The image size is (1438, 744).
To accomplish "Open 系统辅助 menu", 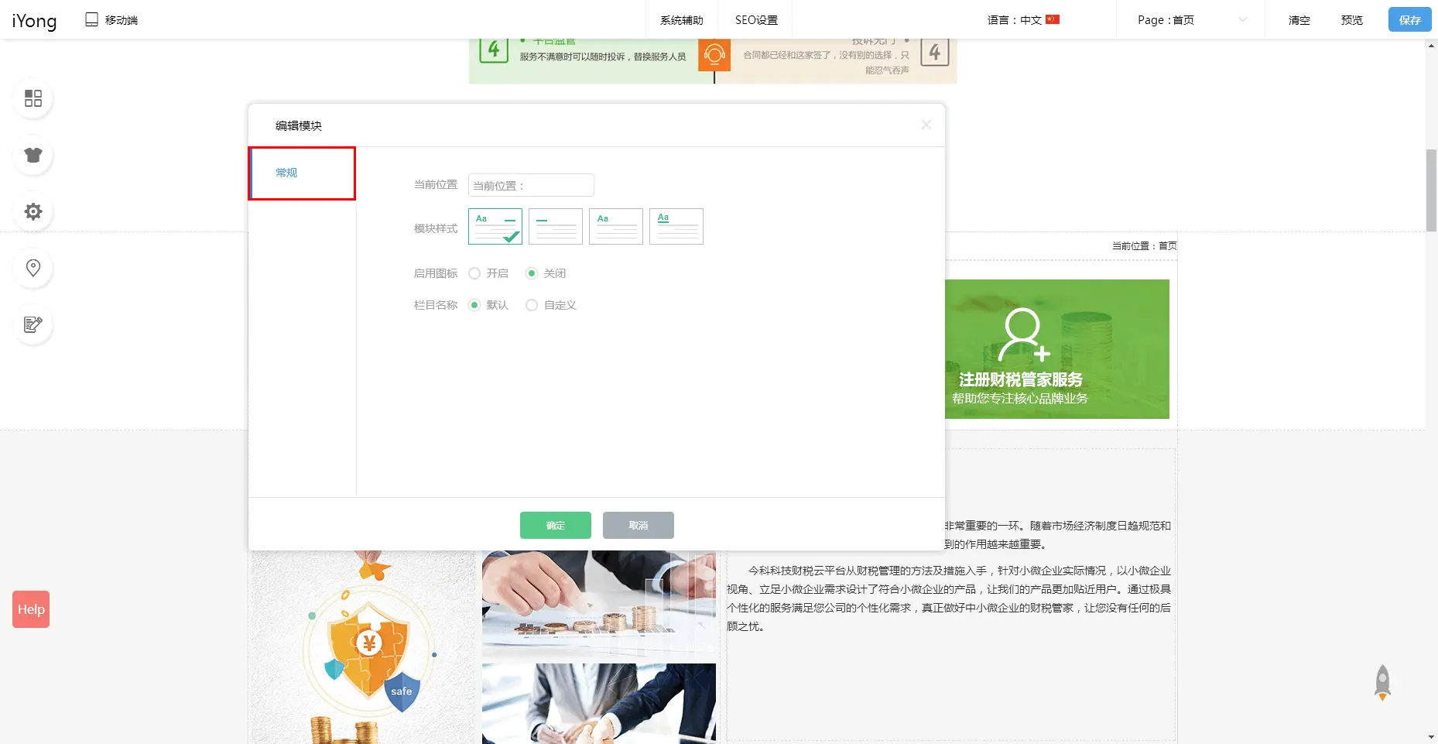I will coord(681,20).
